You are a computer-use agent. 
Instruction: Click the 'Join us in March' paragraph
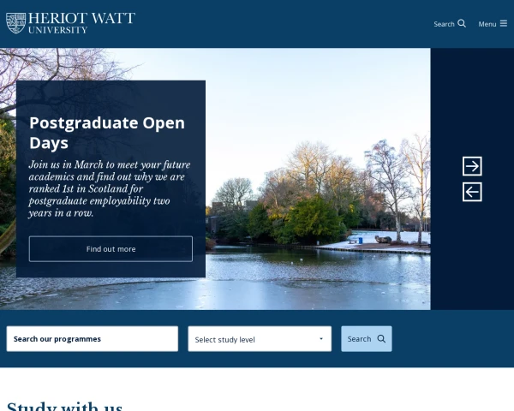click(110, 188)
